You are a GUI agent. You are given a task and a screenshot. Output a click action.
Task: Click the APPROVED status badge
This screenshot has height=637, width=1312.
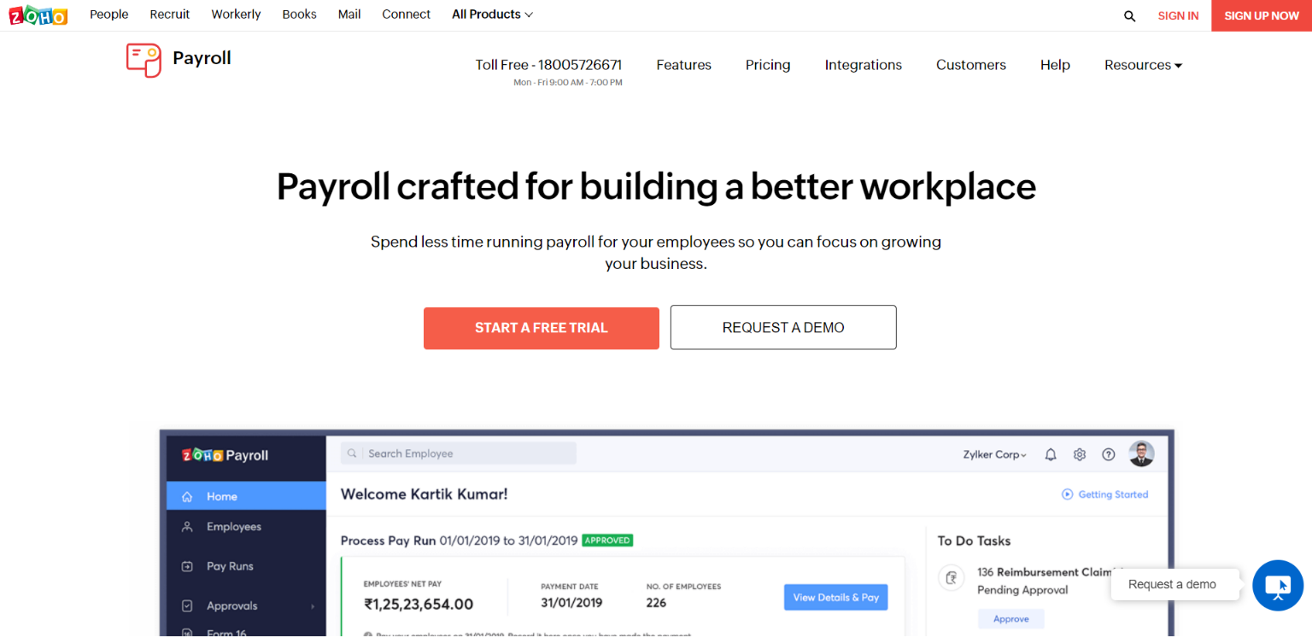[x=607, y=541]
